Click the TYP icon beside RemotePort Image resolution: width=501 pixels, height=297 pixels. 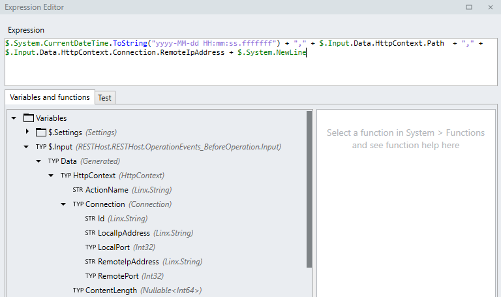pos(91,276)
